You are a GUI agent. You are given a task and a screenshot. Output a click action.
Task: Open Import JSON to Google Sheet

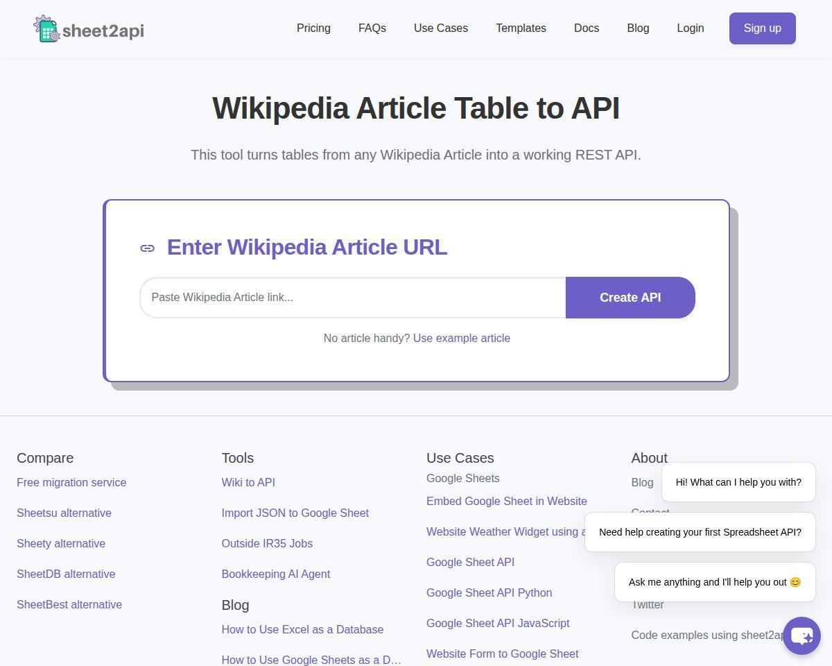coord(295,513)
